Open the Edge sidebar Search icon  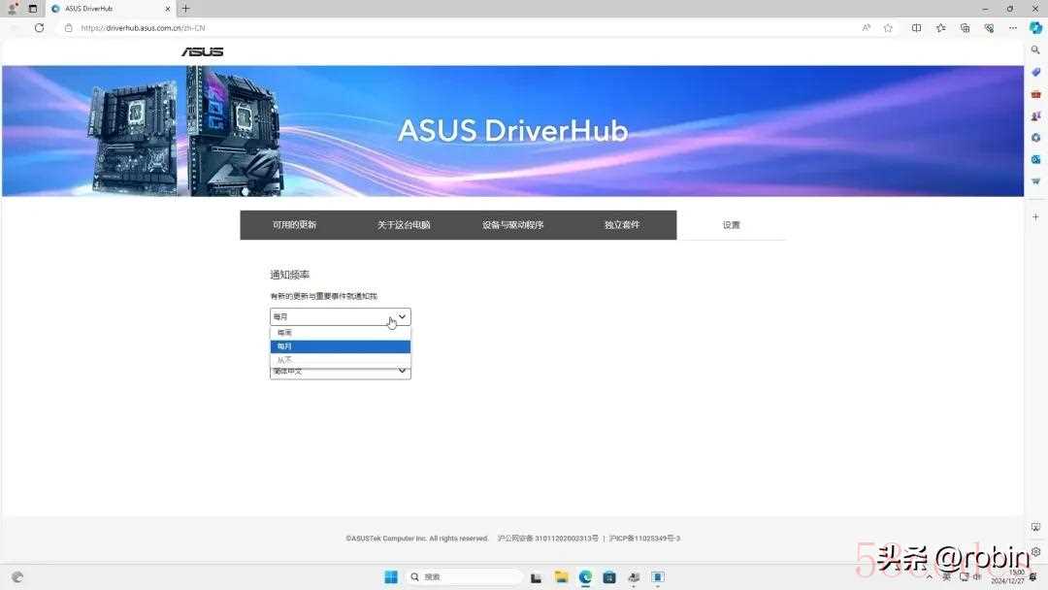coord(1036,50)
